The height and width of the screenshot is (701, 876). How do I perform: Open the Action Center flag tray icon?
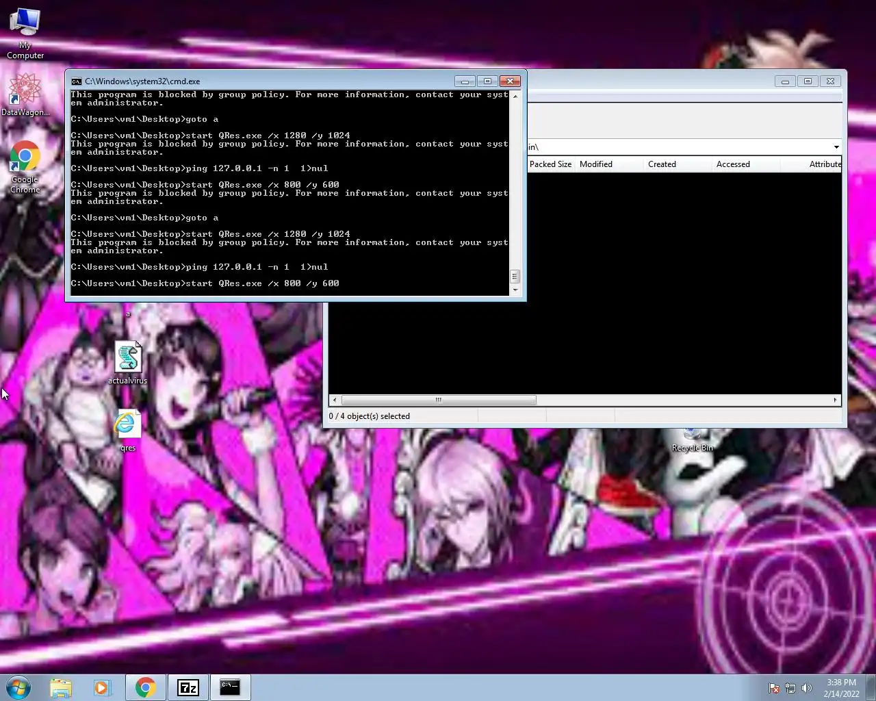tap(774, 688)
